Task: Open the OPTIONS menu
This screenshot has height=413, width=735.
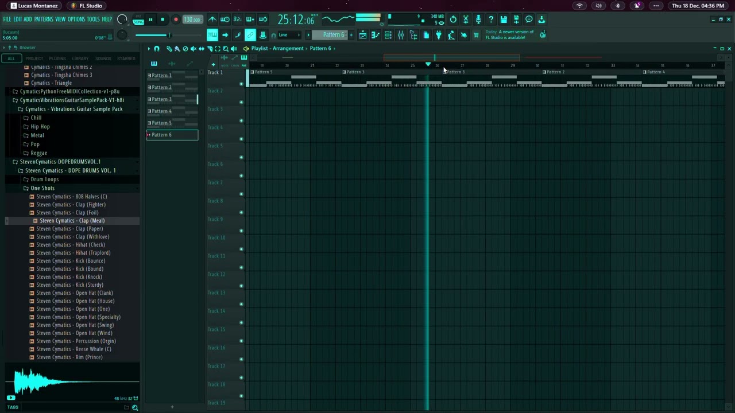Action: [x=76, y=20]
